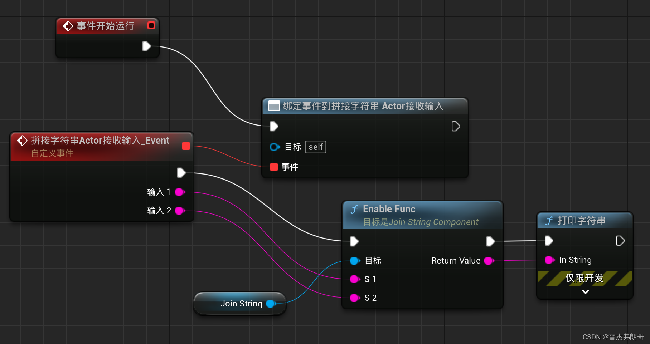Click the exec output pin of 事件开始运行
The height and width of the screenshot is (344, 650).
(x=146, y=46)
